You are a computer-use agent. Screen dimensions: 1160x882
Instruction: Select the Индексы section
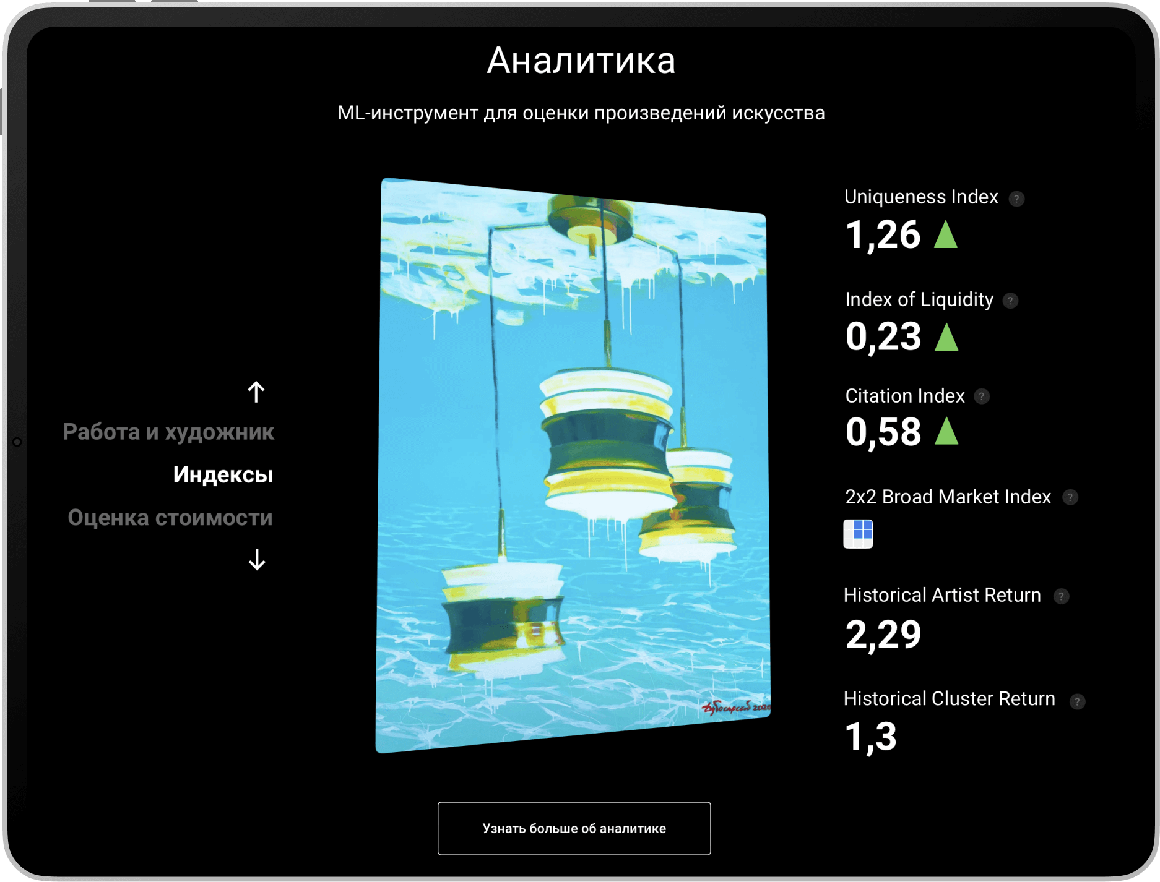[223, 474]
